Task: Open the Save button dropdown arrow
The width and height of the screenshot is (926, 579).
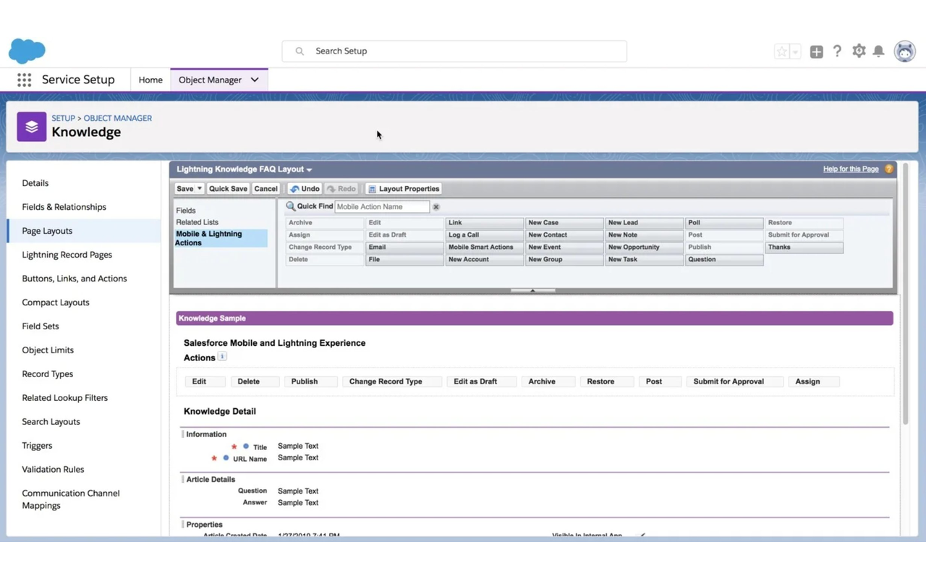Action: coord(199,189)
